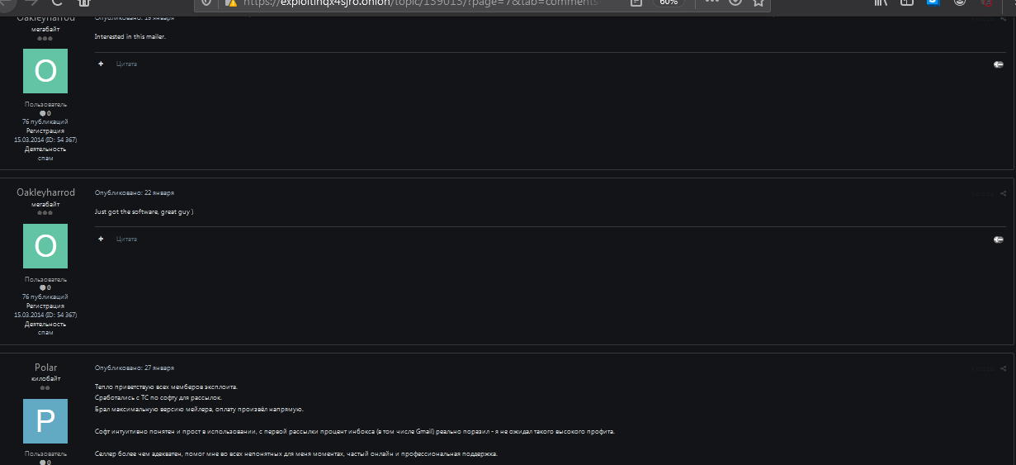
Task: Click the arrow action icon on 'Just got the software' post
Action: (998, 239)
